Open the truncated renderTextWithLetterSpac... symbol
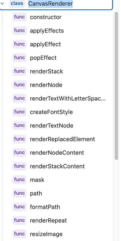Viewport: 121px width, 241px height. point(68,98)
